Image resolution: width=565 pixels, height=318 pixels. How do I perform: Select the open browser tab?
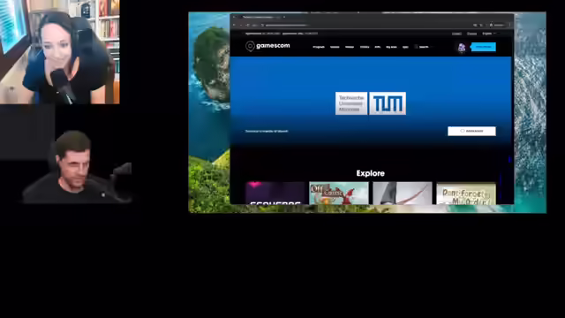tap(260, 17)
